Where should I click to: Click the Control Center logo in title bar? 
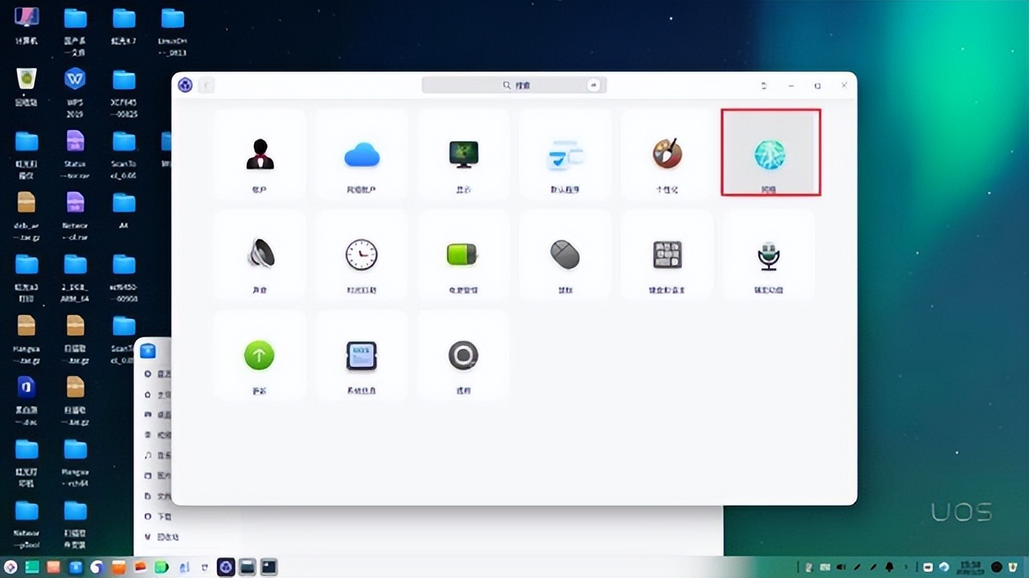(x=185, y=85)
